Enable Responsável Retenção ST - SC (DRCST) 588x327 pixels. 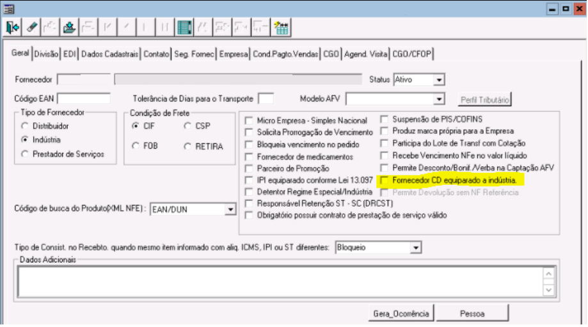pyautogui.click(x=249, y=203)
